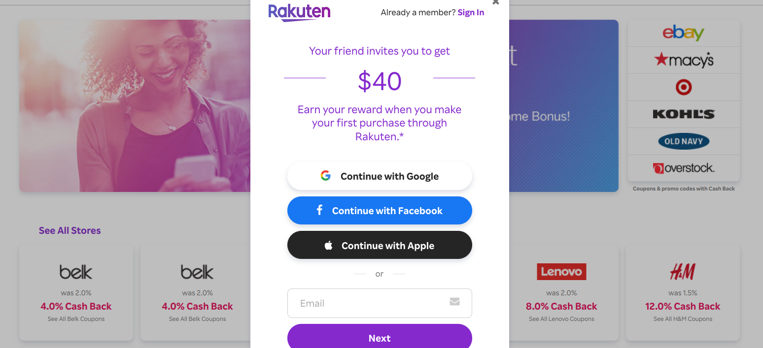Continue with Google sign up
The image size is (763, 348).
(x=380, y=176)
